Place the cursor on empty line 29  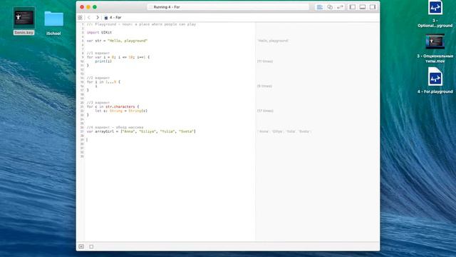(x=170, y=140)
